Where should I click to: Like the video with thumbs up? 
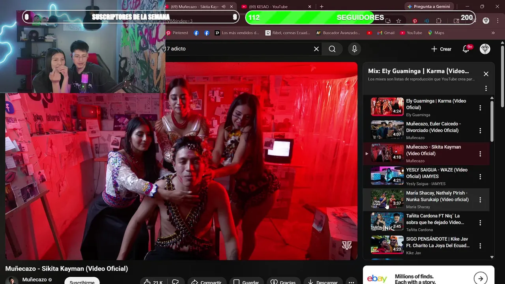point(153,282)
